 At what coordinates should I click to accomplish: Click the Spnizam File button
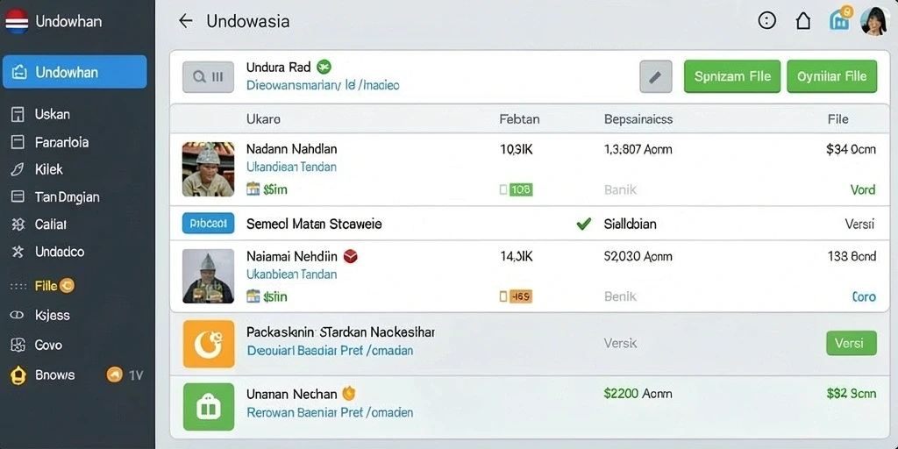click(732, 77)
